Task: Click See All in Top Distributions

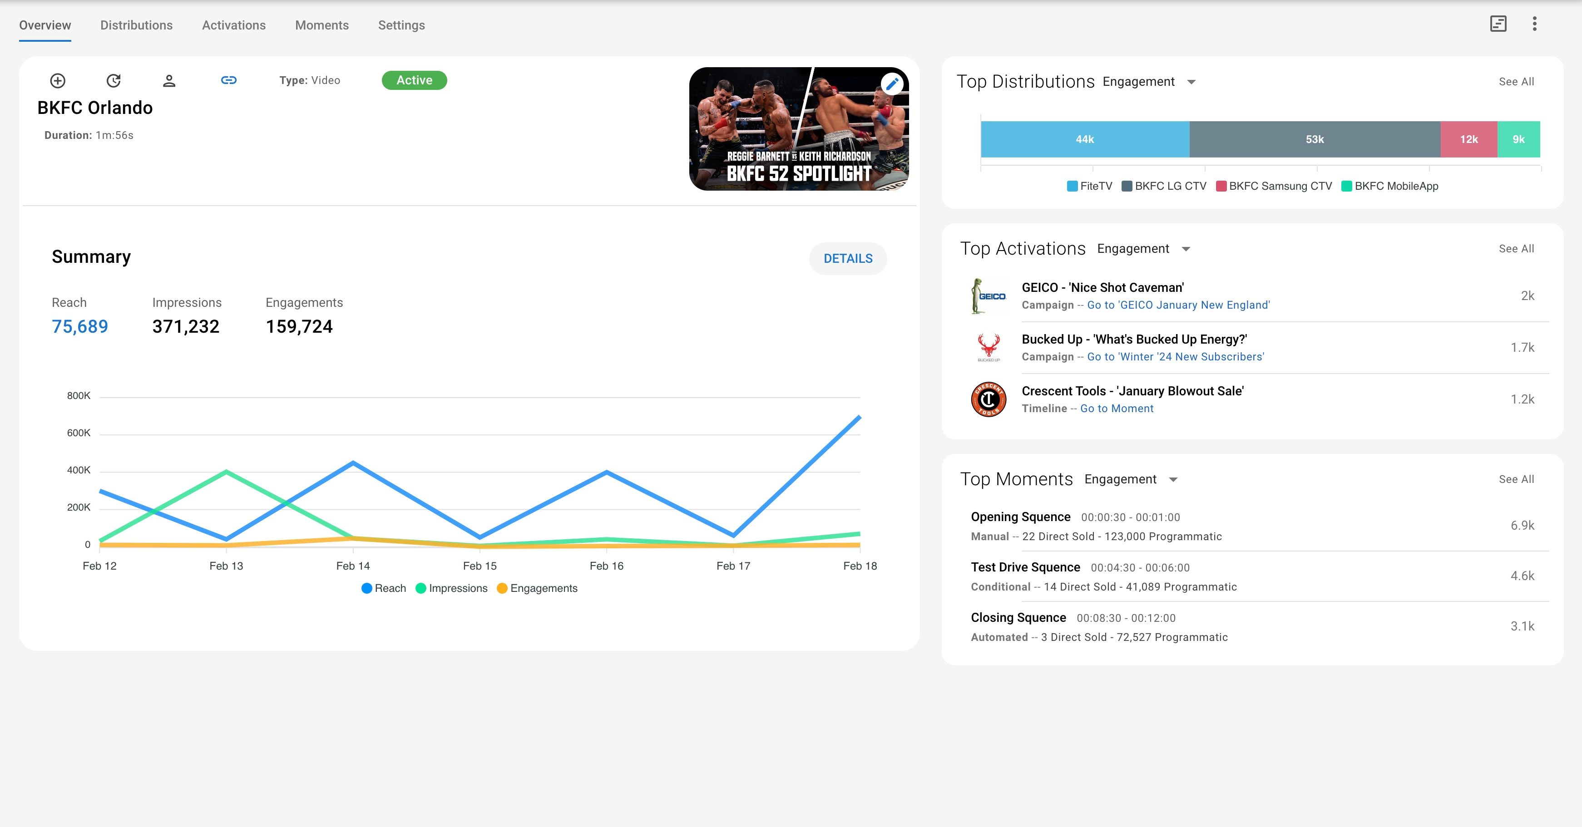Action: [1516, 82]
